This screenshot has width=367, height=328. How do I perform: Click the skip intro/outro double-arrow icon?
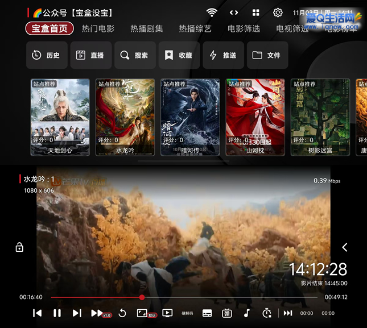288,313
